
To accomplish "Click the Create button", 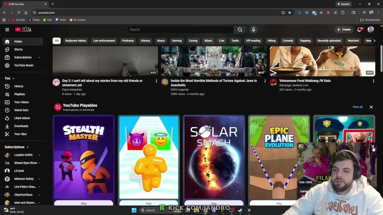I will [x=344, y=30].
